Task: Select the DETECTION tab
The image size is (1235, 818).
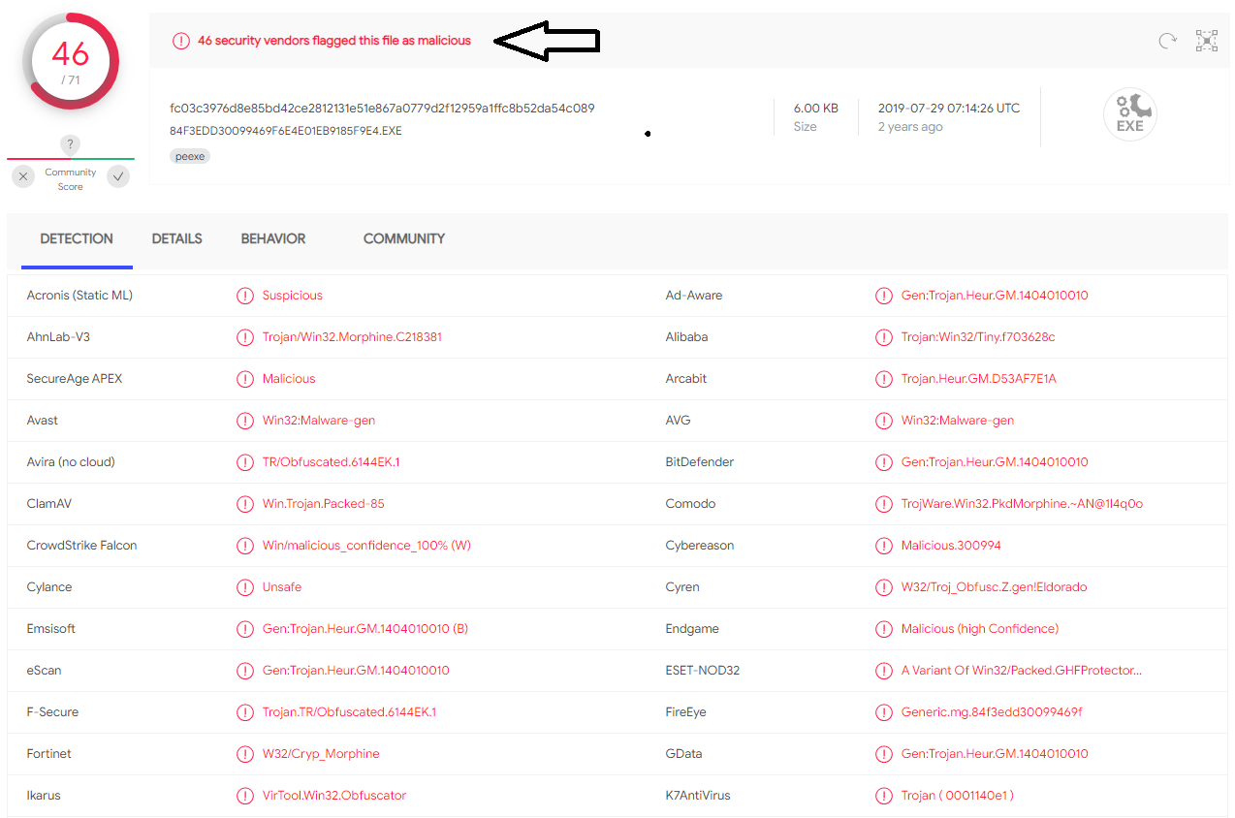Action: click(77, 238)
